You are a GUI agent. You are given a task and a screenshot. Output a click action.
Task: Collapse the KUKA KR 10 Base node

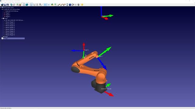(x=2, y=9)
